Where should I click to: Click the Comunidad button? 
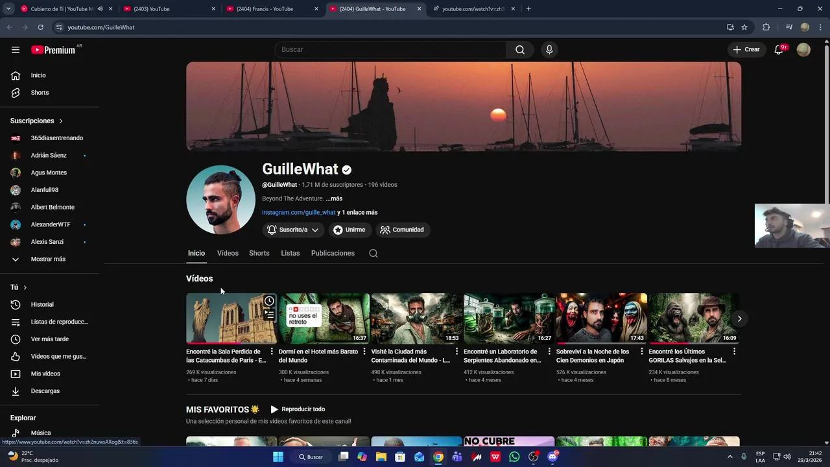click(402, 230)
